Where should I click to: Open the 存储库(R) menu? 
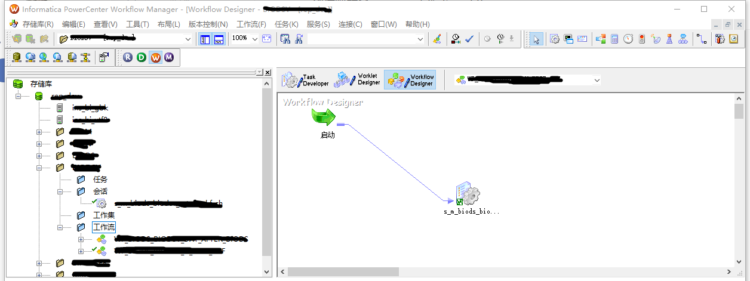click(38, 24)
